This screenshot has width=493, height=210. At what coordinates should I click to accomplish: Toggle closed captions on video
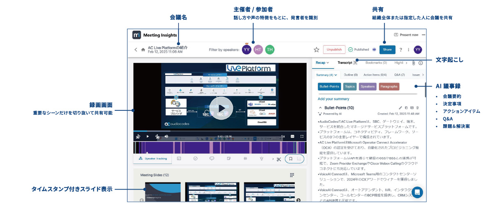(293, 136)
